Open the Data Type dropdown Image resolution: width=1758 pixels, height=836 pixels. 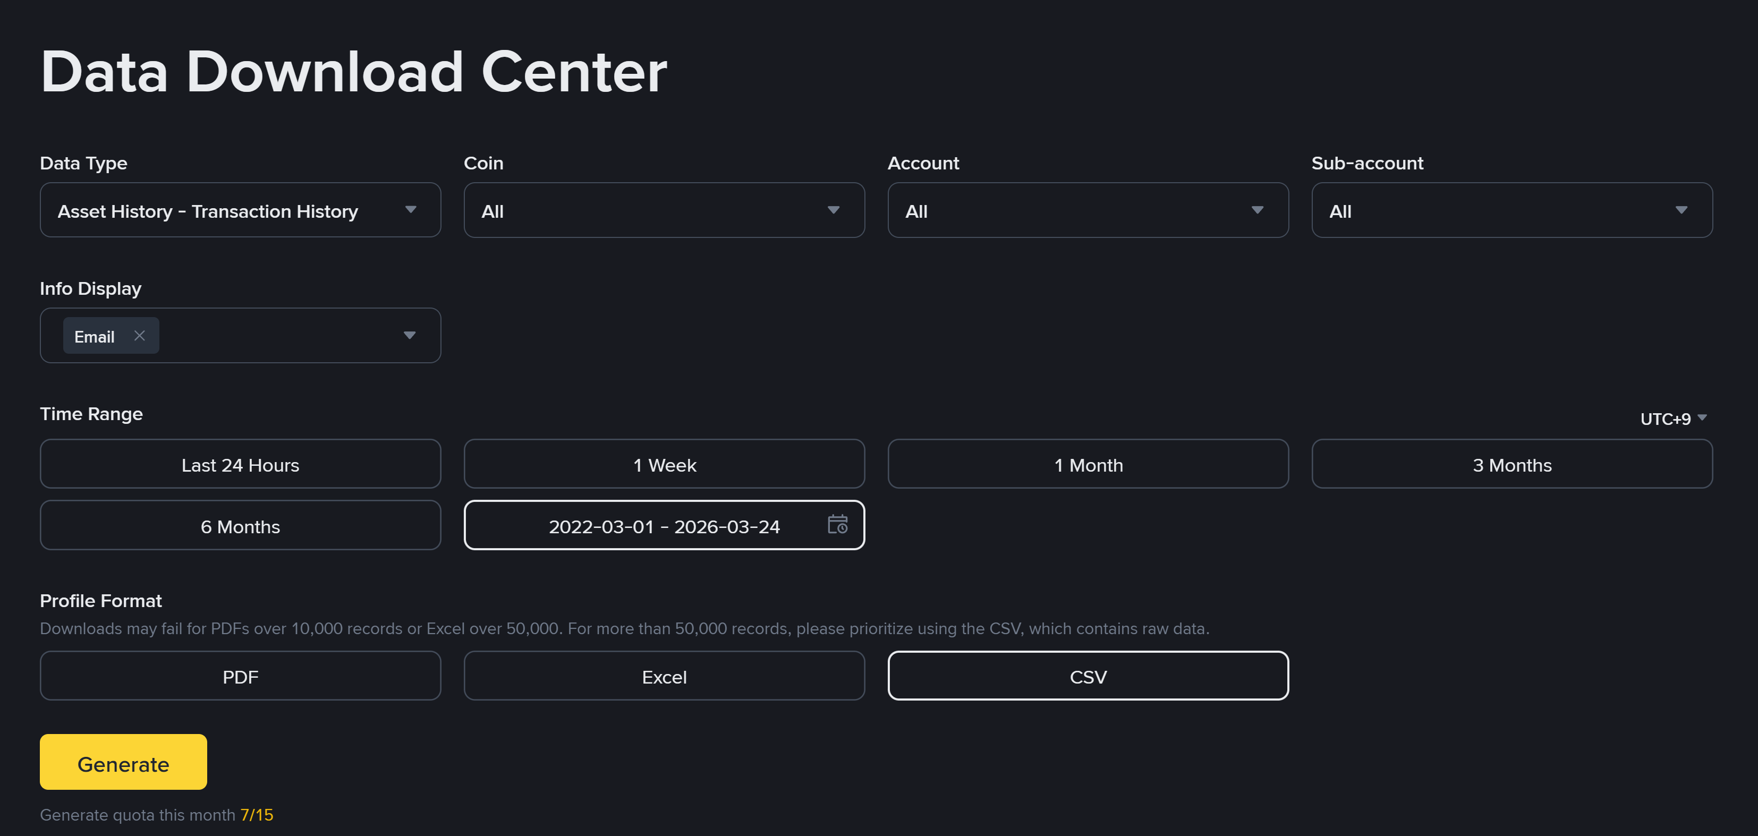pyautogui.click(x=240, y=210)
